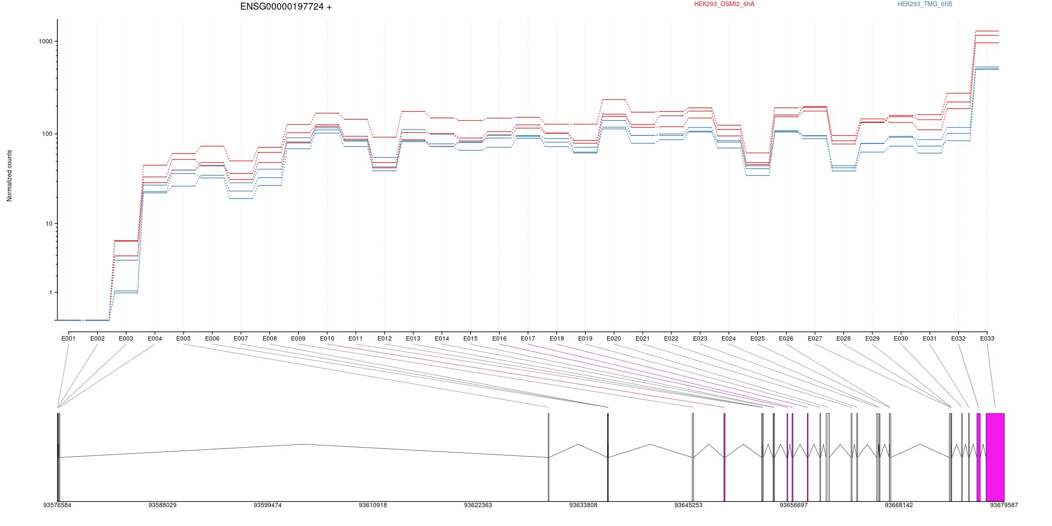The width and height of the screenshot is (1052, 526).
Task: Select exon label E024
Action: 729,338
